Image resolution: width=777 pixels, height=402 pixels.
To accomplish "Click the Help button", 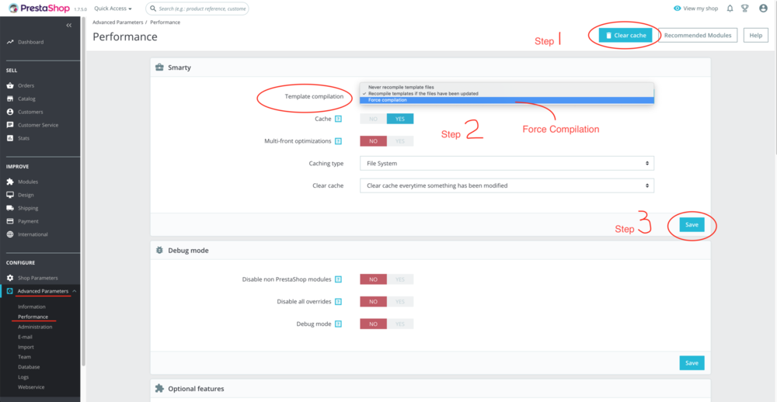I will point(756,36).
